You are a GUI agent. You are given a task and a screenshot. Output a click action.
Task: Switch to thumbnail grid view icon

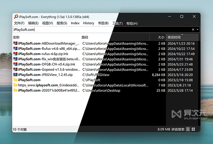point(193,129)
